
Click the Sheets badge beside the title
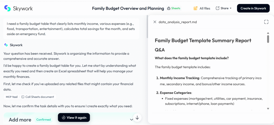click(174, 8)
